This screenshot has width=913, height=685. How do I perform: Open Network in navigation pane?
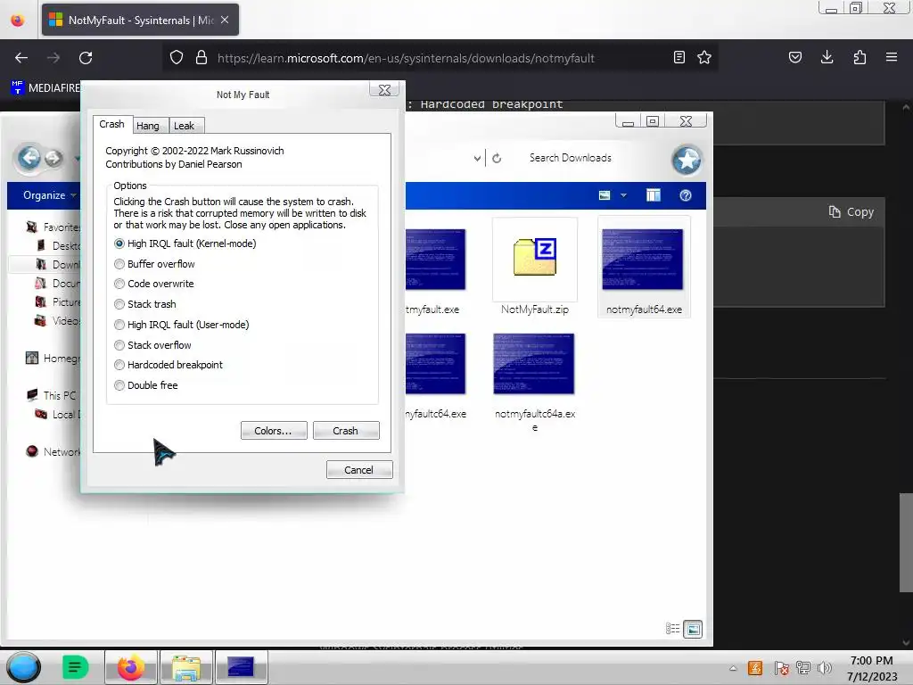click(x=53, y=451)
